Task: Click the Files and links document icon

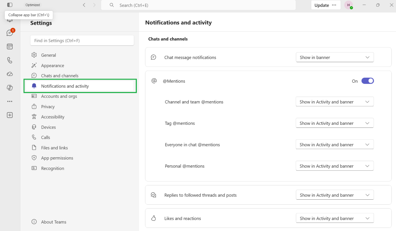Action: click(34, 148)
